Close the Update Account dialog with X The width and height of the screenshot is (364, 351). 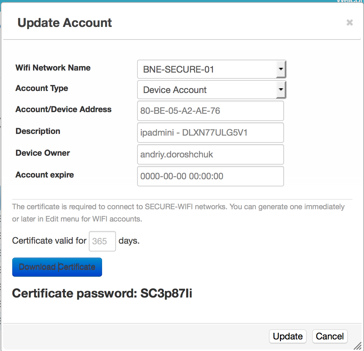tap(349, 22)
